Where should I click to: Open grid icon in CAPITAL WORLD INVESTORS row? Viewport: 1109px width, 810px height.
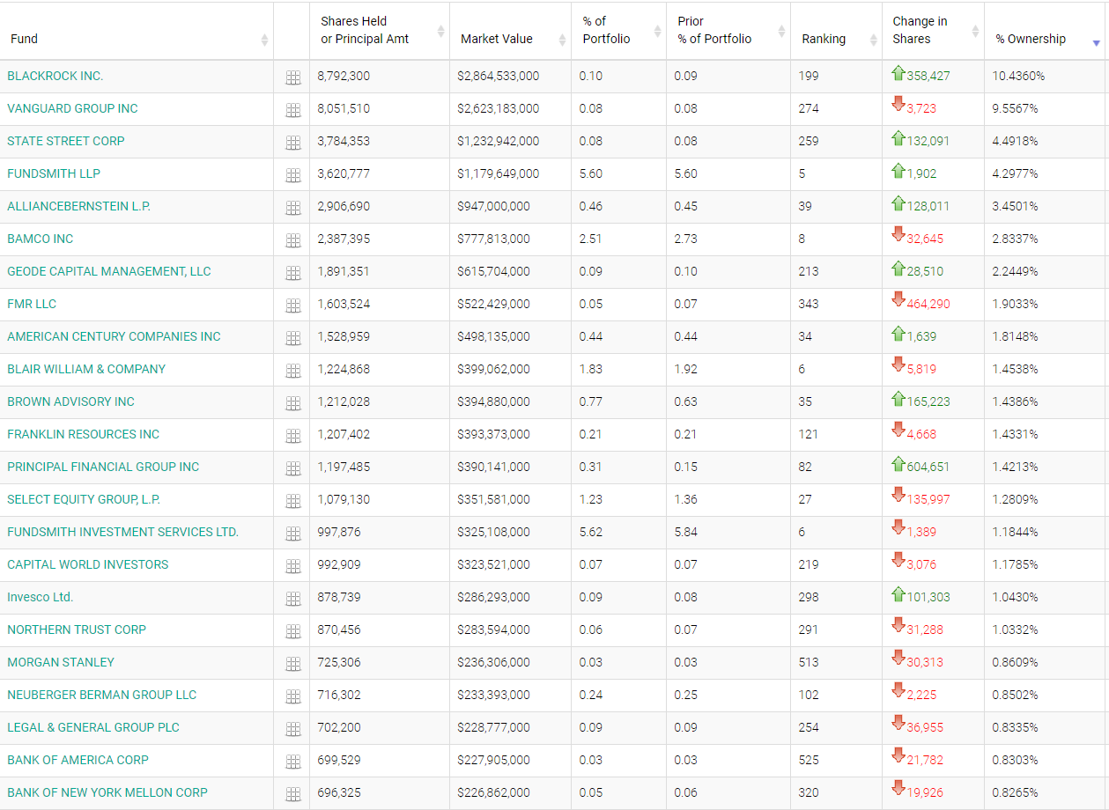tap(293, 566)
